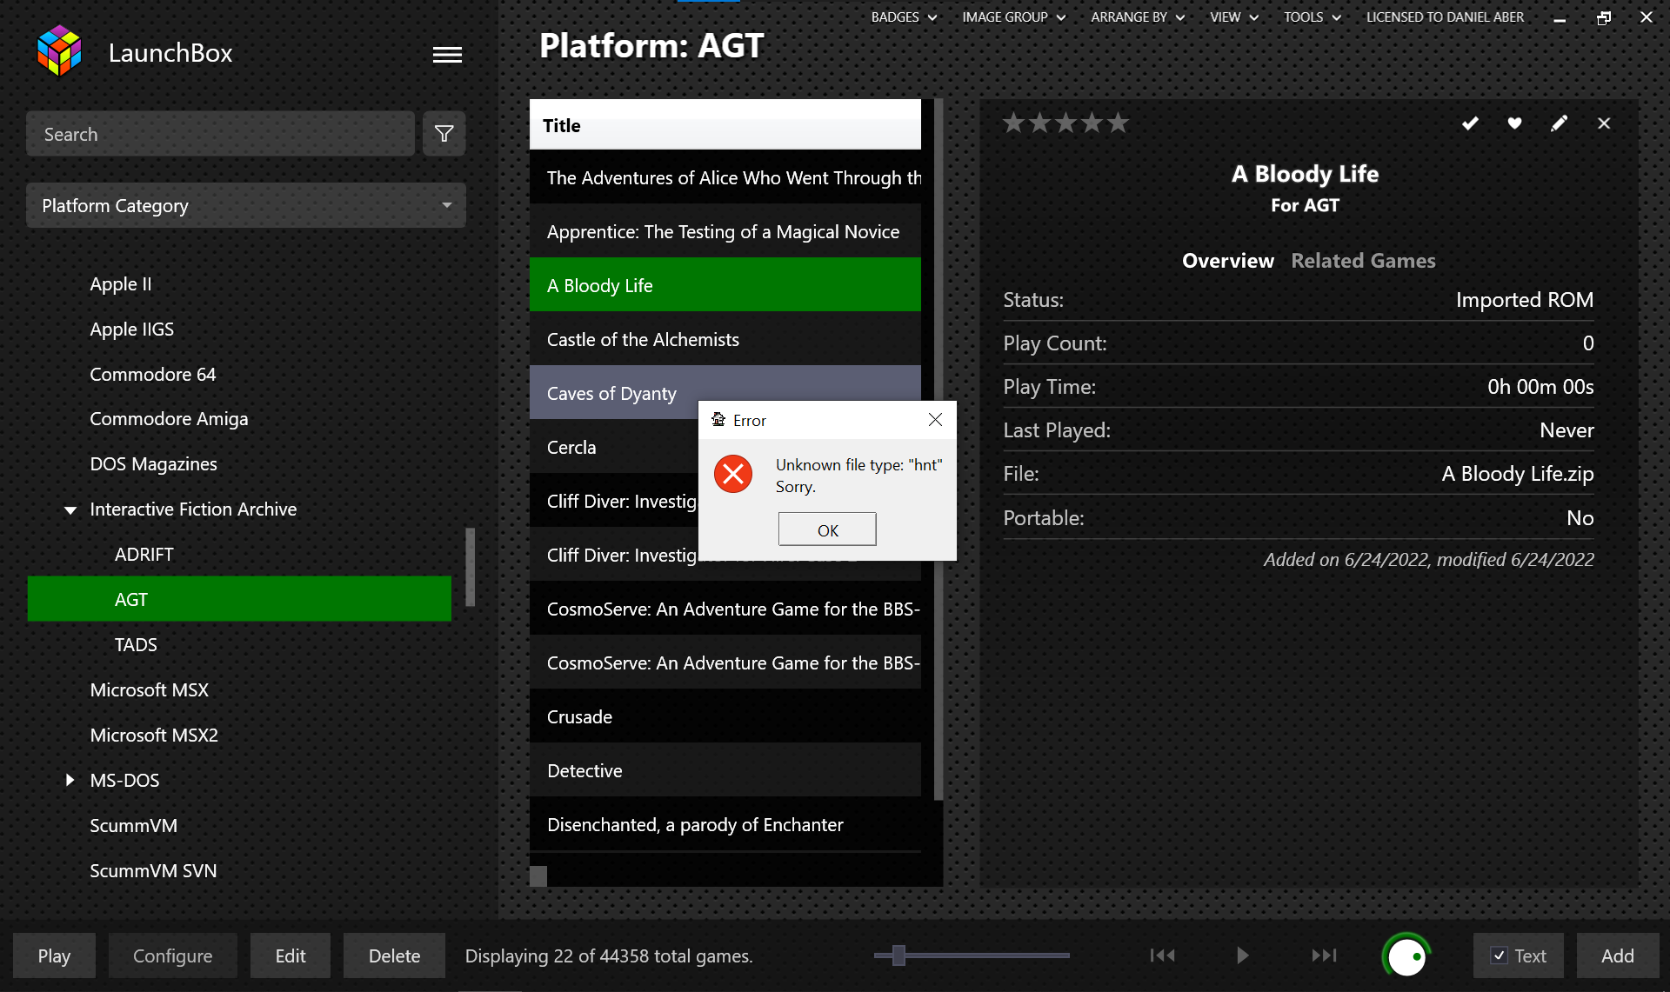Select Apple II platform
The width and height of the screenshot is (1670, 992).
(121, 284)
